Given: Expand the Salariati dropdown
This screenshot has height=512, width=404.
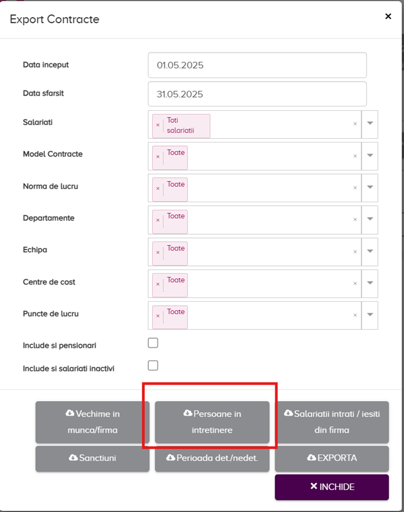Looking at the screenshot, I should [x=370, y=124].
